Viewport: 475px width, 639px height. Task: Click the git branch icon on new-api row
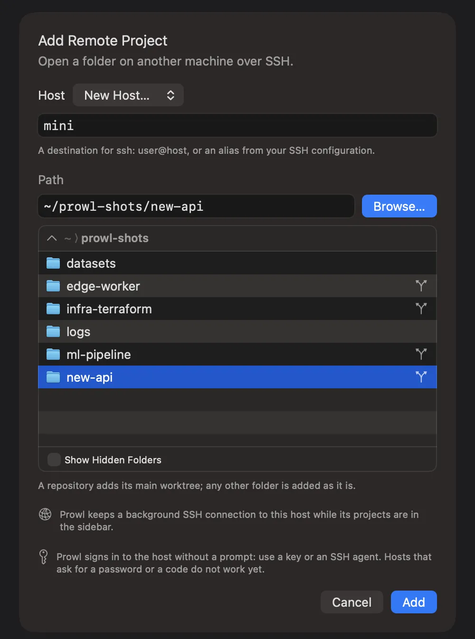(421, 377)
